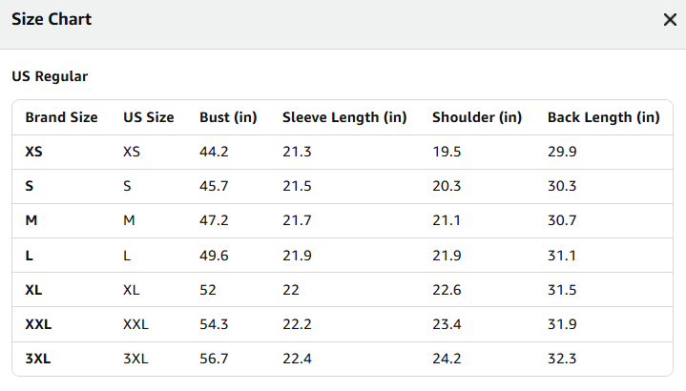
Task: Click the shoulder value 20.3
Action: (447, 186)
